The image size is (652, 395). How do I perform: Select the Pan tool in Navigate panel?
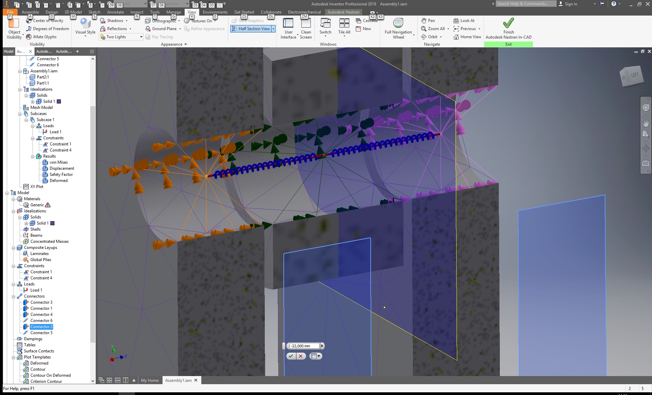click(x=429, y=20)
